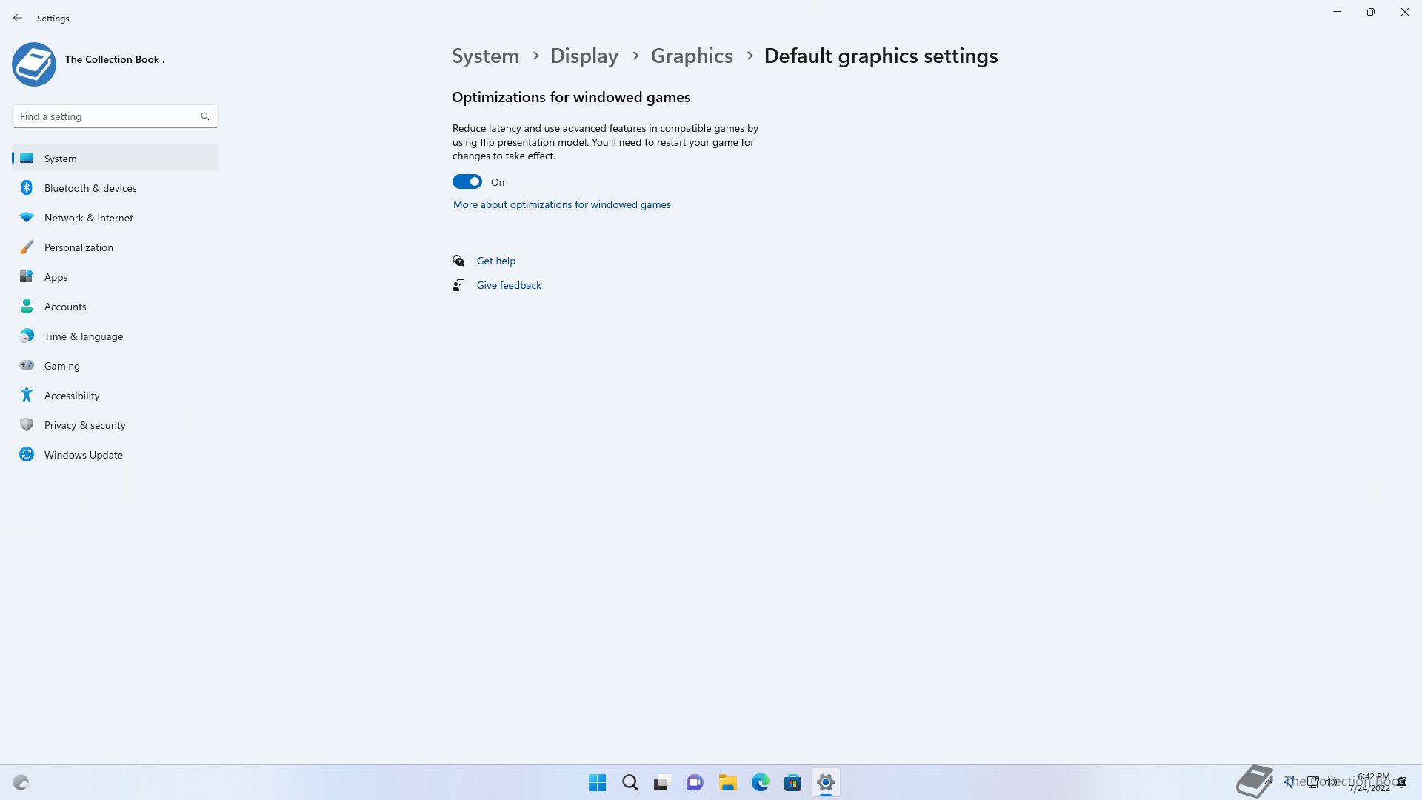Image resolution: width=1422 pixels, height=800 pixels.
Task: Minimize the Settings window
Action: click(1337, 12)
